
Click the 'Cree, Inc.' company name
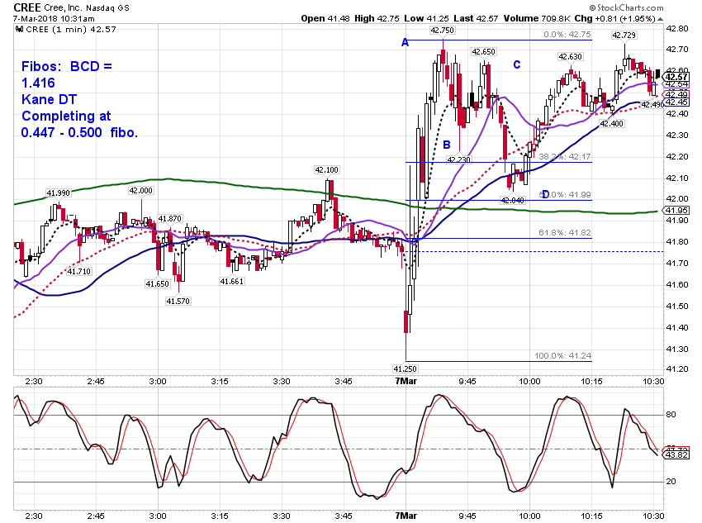(x=63, y=8)
